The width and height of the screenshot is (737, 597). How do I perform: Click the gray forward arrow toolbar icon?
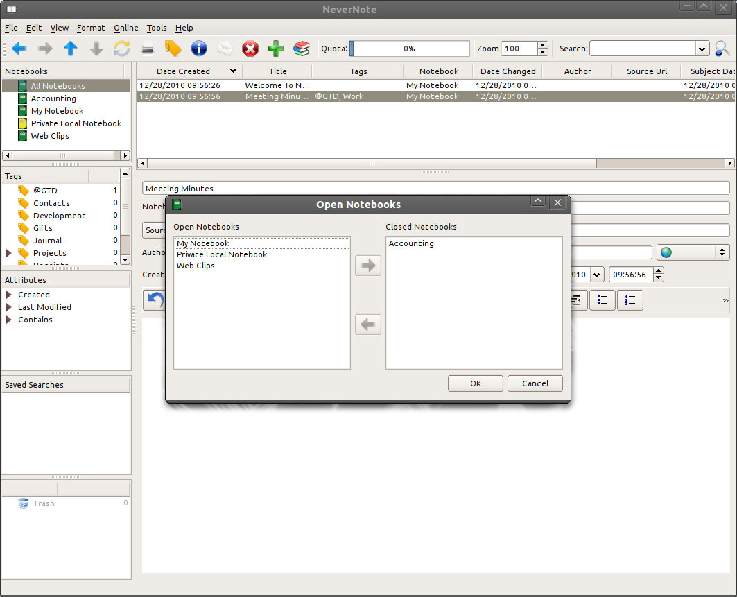point(45,49)
